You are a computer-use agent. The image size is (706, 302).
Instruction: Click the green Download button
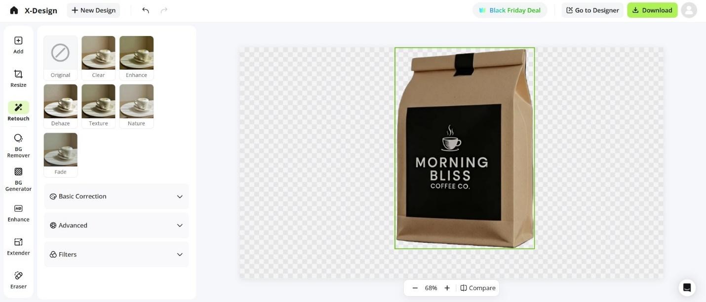pos(652,10)
